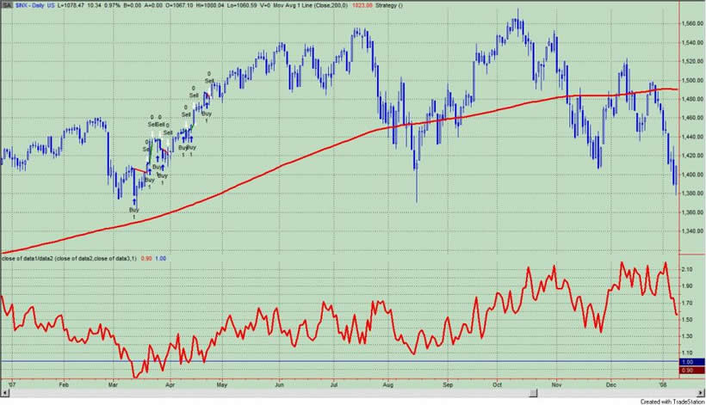Click the scrollbar right arrow button
This screenshot has height=405, width=706.
[701, 393]
